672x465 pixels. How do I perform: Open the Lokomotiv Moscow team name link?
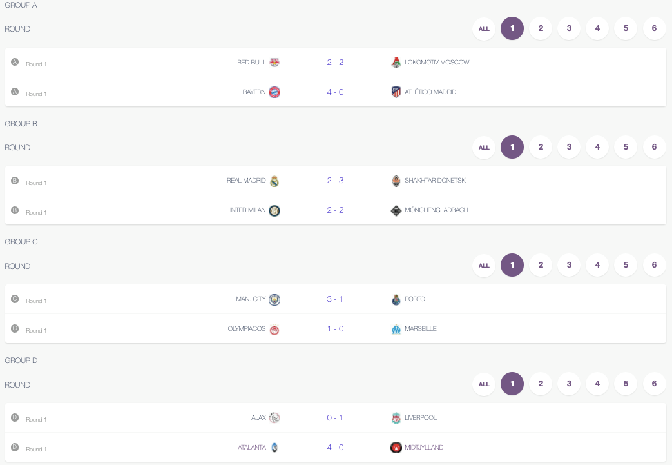coord(437,63)
